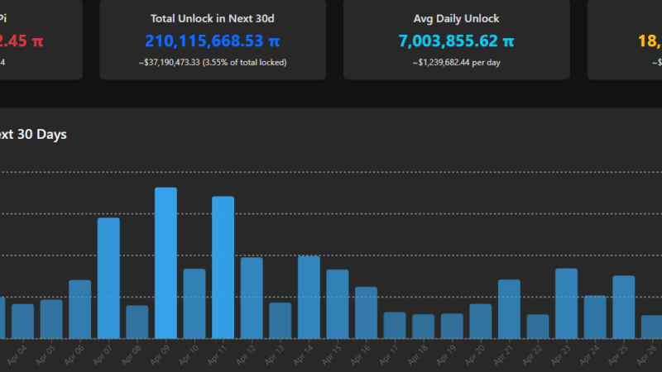Screen dimensions: 662x372
Task: Click the Apr 07 bar in chart
Action: [x=108, y=278]
